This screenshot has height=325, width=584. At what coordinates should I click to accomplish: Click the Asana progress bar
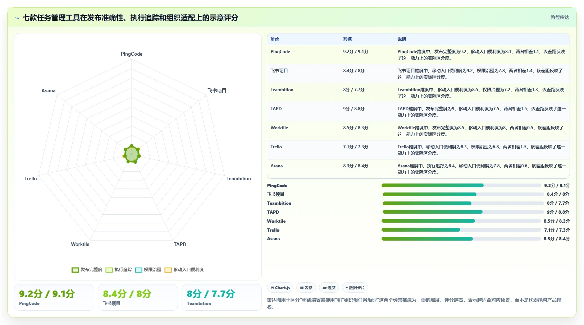pos(461,239)
